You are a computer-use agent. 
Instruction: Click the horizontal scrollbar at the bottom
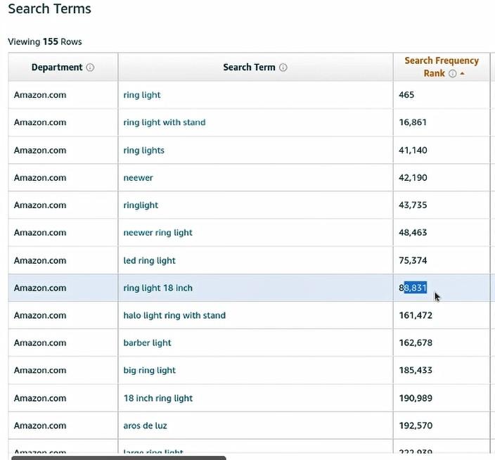pos(119,458)
